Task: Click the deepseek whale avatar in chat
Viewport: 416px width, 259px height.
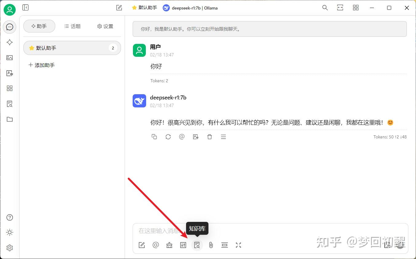Action: click(x=139, y=101)
